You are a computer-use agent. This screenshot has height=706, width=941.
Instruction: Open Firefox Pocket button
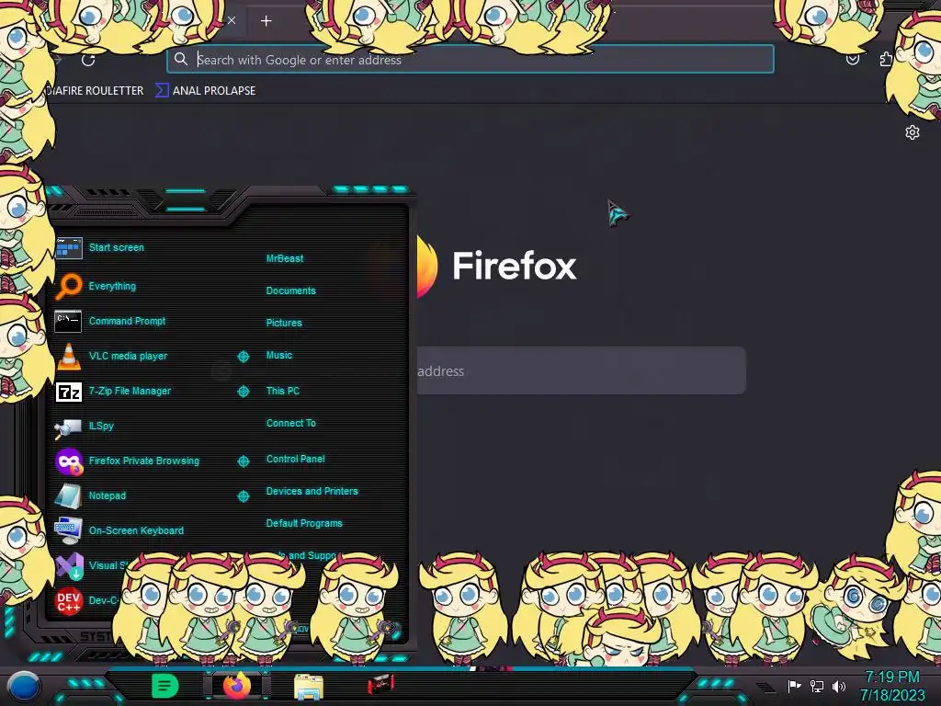pyautogui.click(x=852, y=60)
